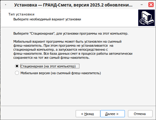Click the text line "флеш-накопителя. Вся база данных смет"
The height and width of the screenshot is (120, 156).
click(x=73, y=54)
